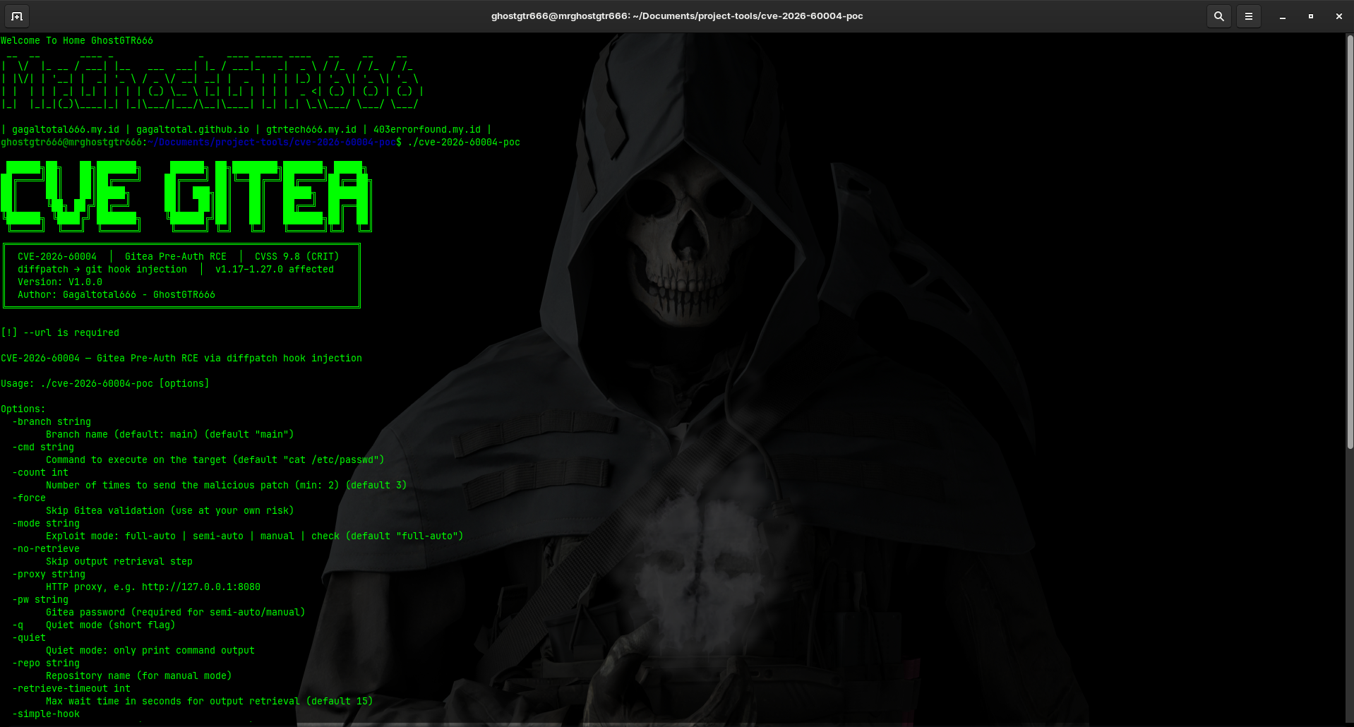Click the "Skip Gitea validation" description

(x=170, y=511)
